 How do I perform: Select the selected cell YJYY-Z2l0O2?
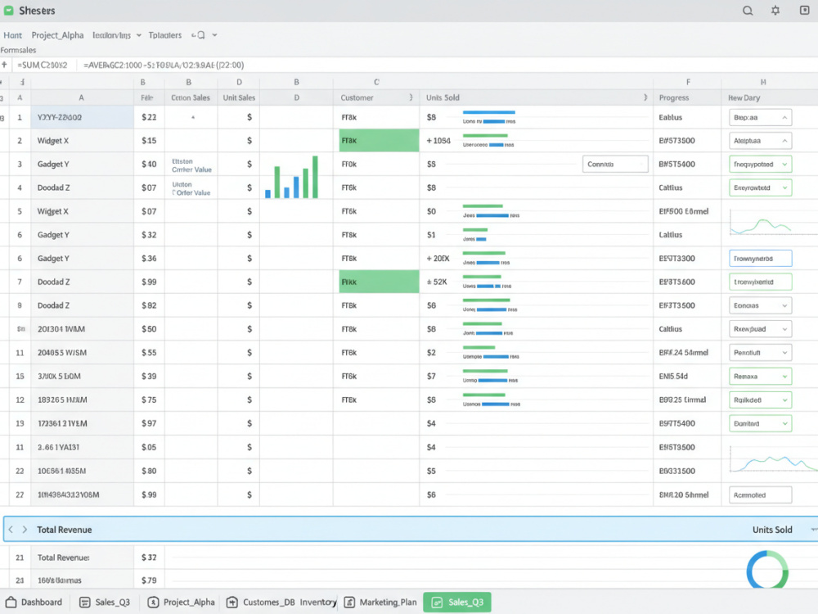click(x=82, y=117)
